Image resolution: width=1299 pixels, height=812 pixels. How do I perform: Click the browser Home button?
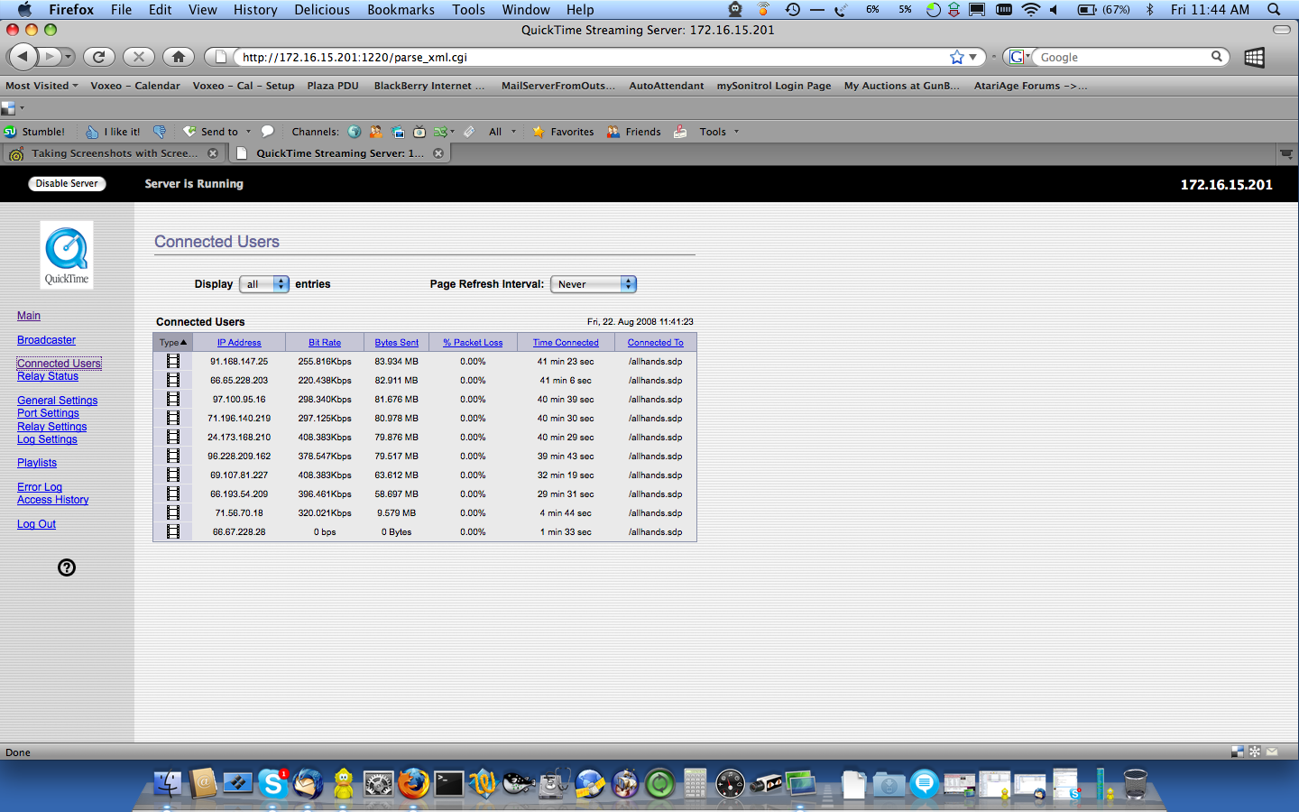pyautogui.click(x=179, y=57)
